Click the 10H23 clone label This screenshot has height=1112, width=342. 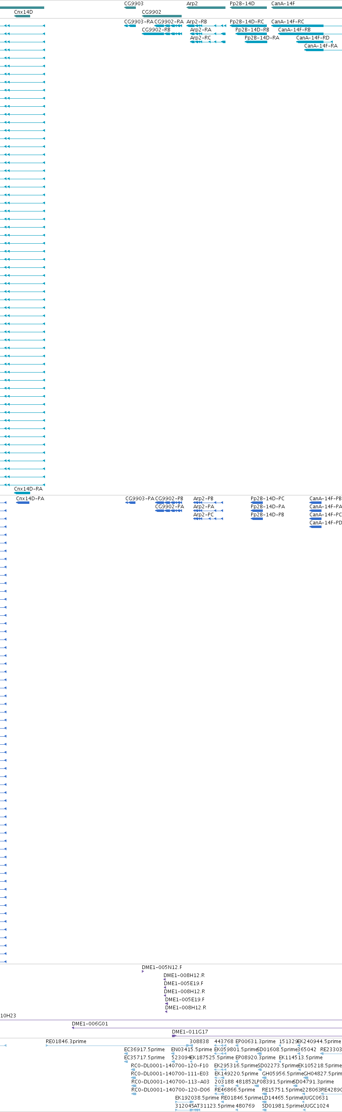[8, 1016]
